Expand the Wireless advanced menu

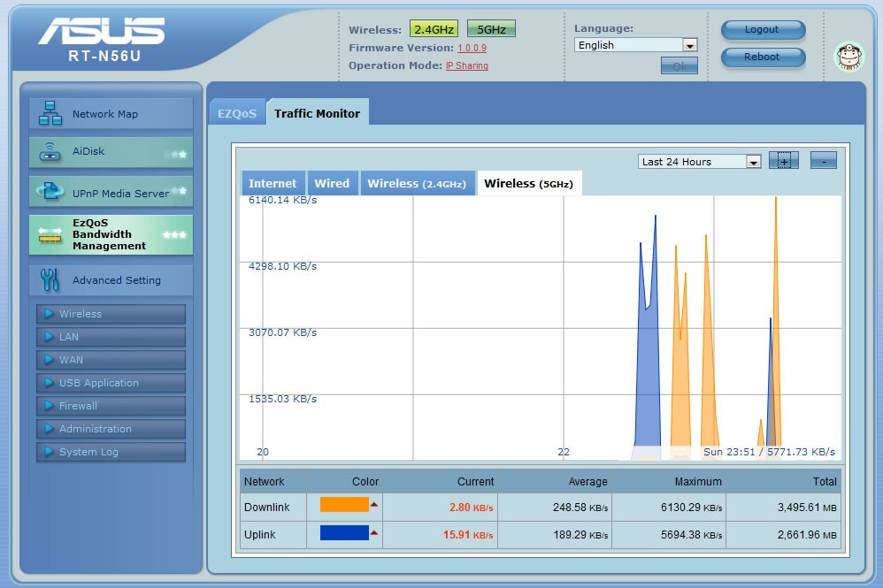click(x=111, y=314)
